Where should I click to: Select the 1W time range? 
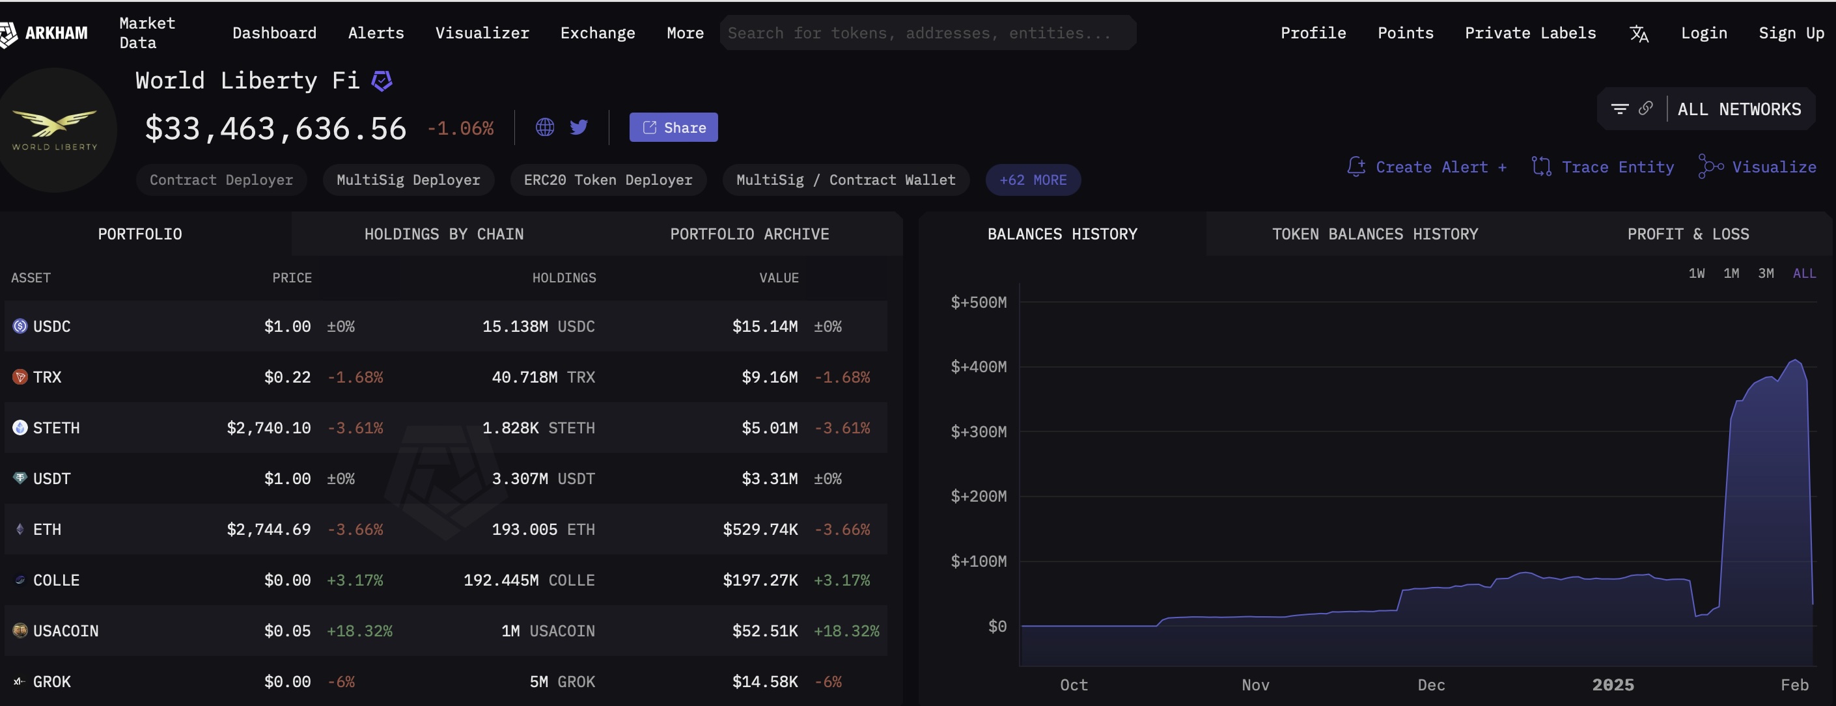(1696, 273)
